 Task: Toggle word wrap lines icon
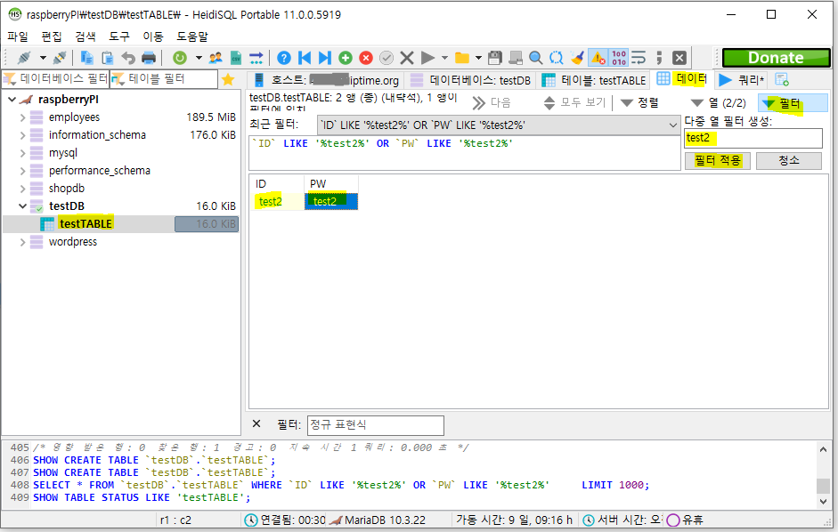pyautogui.click(x=639, y=58)
